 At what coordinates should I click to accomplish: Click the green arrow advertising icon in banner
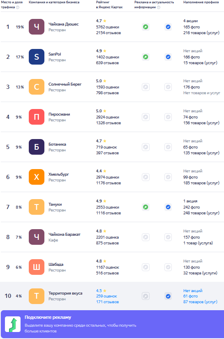pos(13,324)
